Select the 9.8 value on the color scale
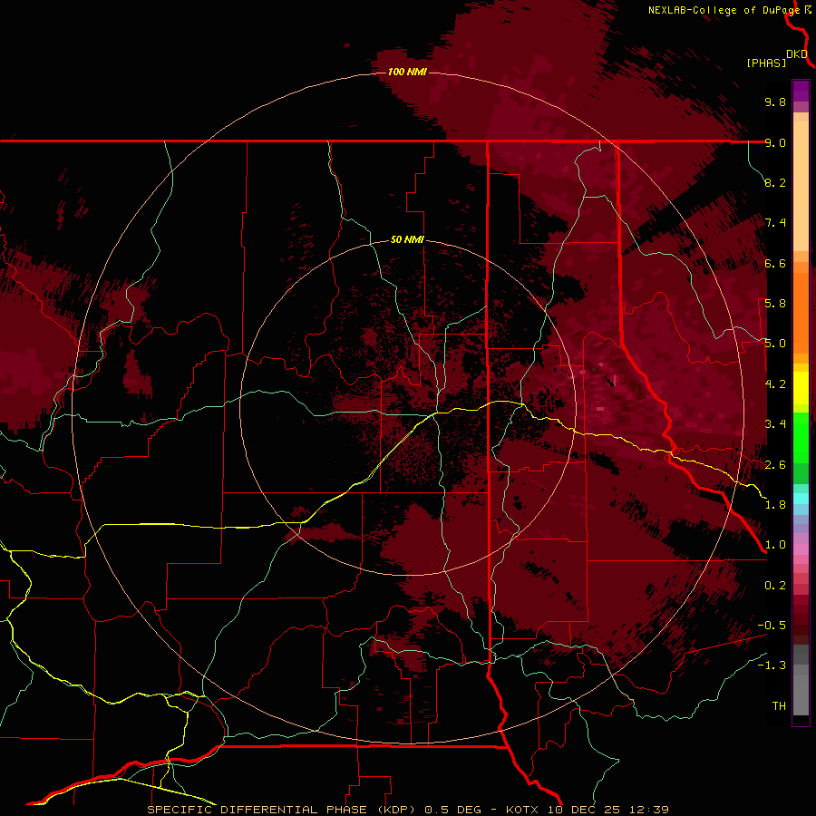This screenshot has height=816, width=816. 775,102
